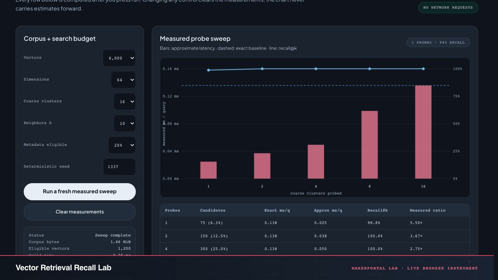Click the Measured ratio column header

428,210
